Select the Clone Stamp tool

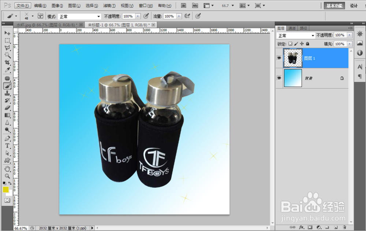7,93
